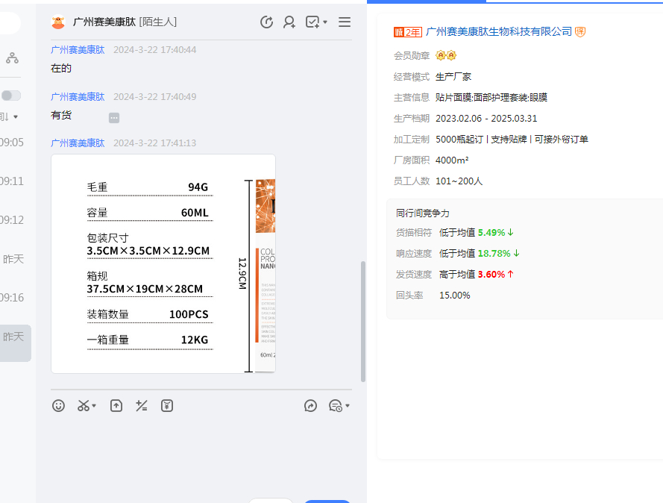The height and width of the screenshot is (503, 663).
Task: Expand the scissors tool dropdown arrow
Action: click(94, 406)
